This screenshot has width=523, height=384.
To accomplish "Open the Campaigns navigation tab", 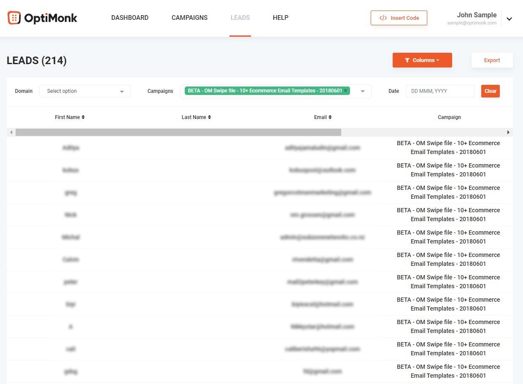I will 189,18.
